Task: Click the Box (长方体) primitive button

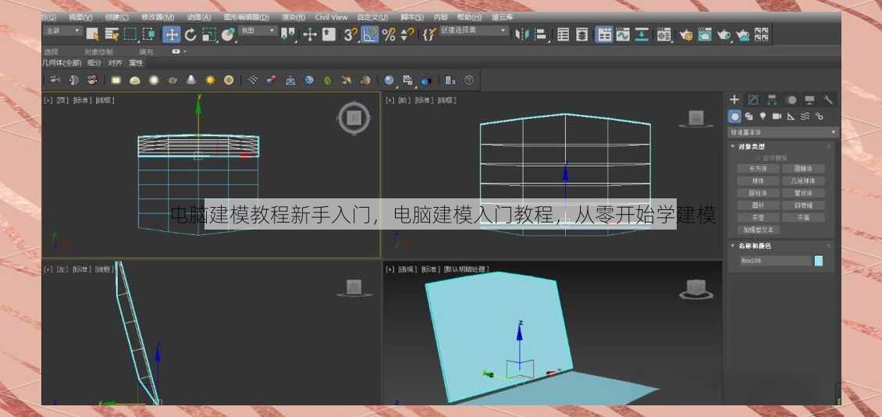Action: coord(758,168)
